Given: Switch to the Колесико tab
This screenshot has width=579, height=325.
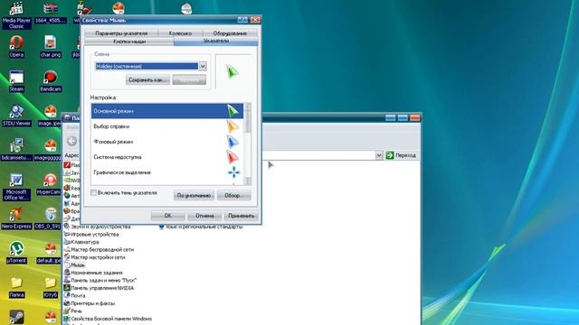Looking at the screenshot, I should coord(180,33).
